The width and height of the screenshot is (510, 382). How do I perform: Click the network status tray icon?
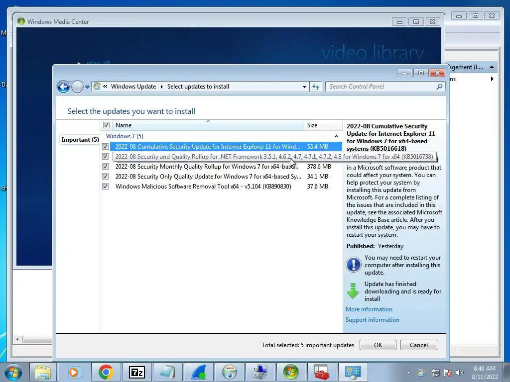[x=435, y=373]
